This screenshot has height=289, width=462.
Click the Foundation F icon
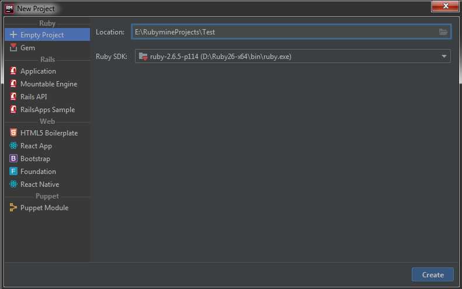(x=13, y=171)
